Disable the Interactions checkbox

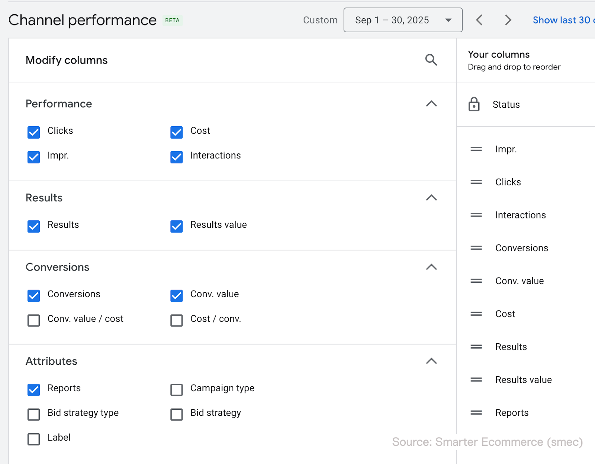(176, 157)
